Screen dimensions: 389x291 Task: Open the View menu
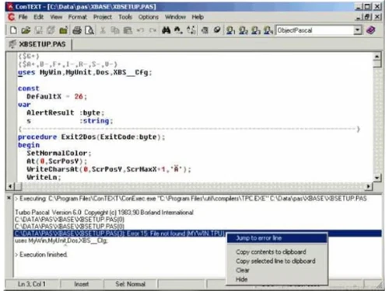pos(56,17)
